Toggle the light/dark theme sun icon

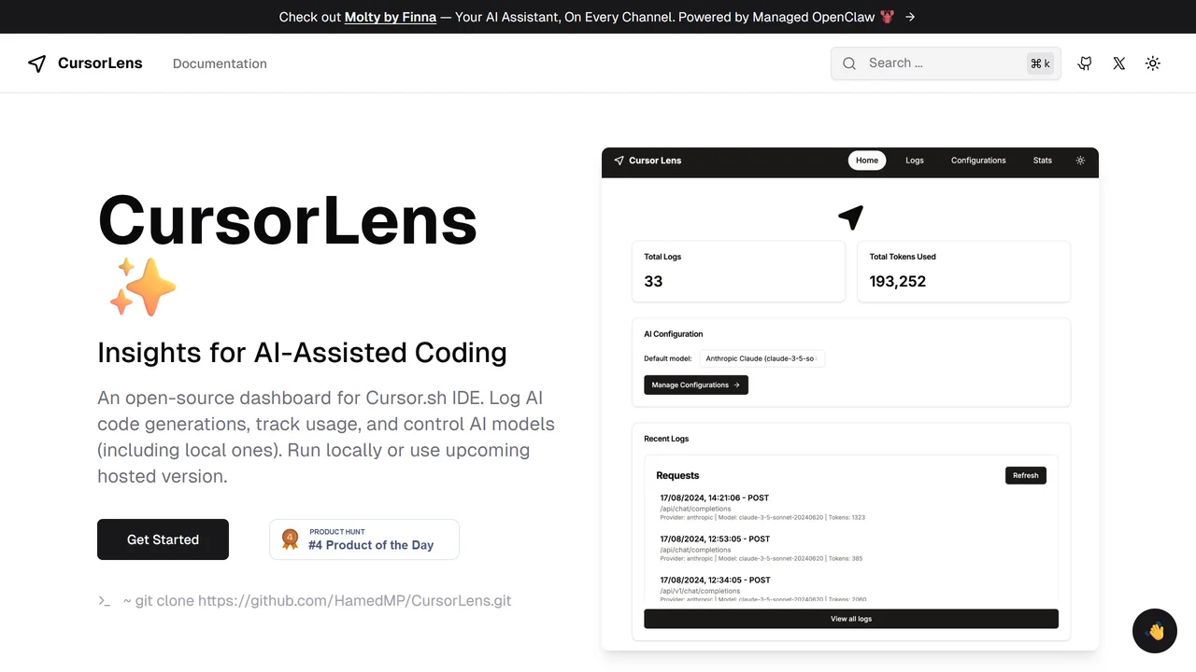(x=1153, y=63)
